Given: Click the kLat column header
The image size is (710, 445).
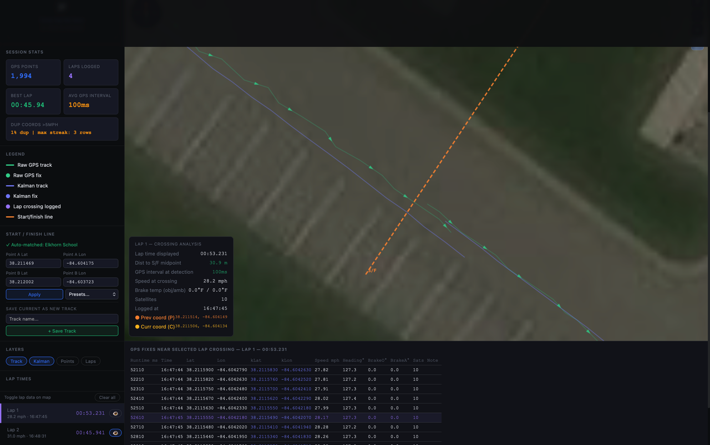Looking at the screenshot, I should pyautogui.click(x=256, y=360).
